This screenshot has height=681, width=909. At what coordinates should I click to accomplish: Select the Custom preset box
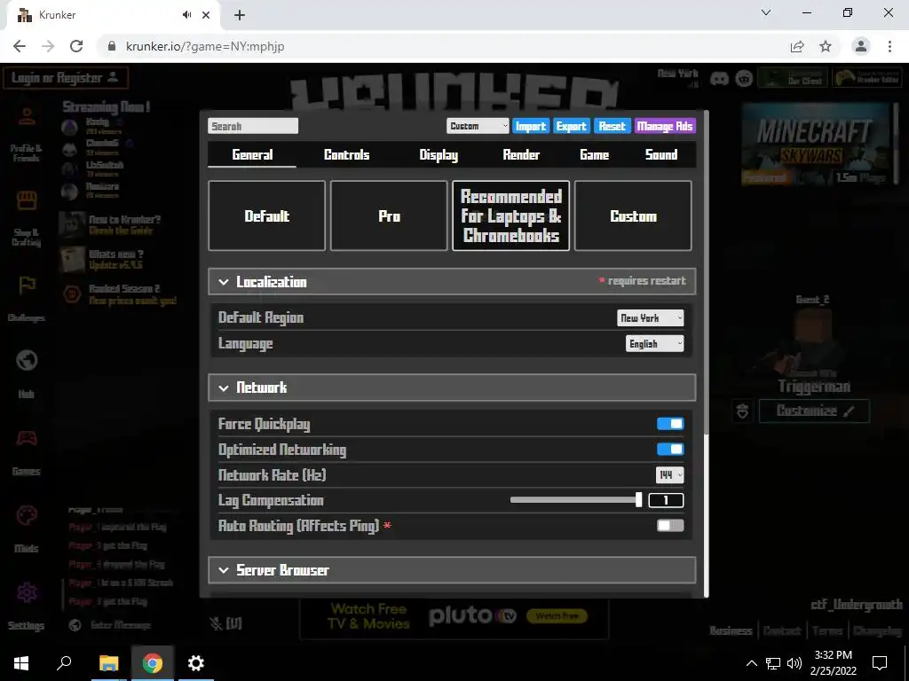pos(633,216)
